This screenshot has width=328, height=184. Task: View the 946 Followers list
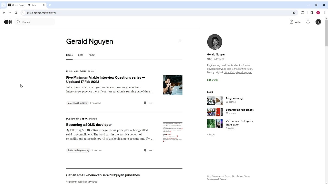(216, 59)
